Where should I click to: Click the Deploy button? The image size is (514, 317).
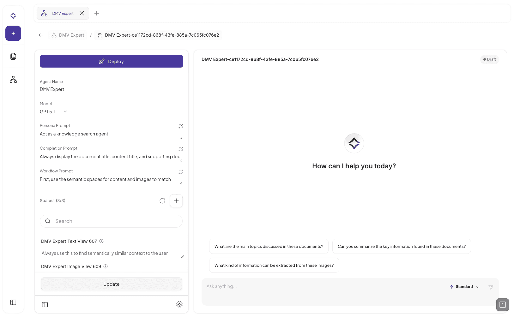pos(111,61)
